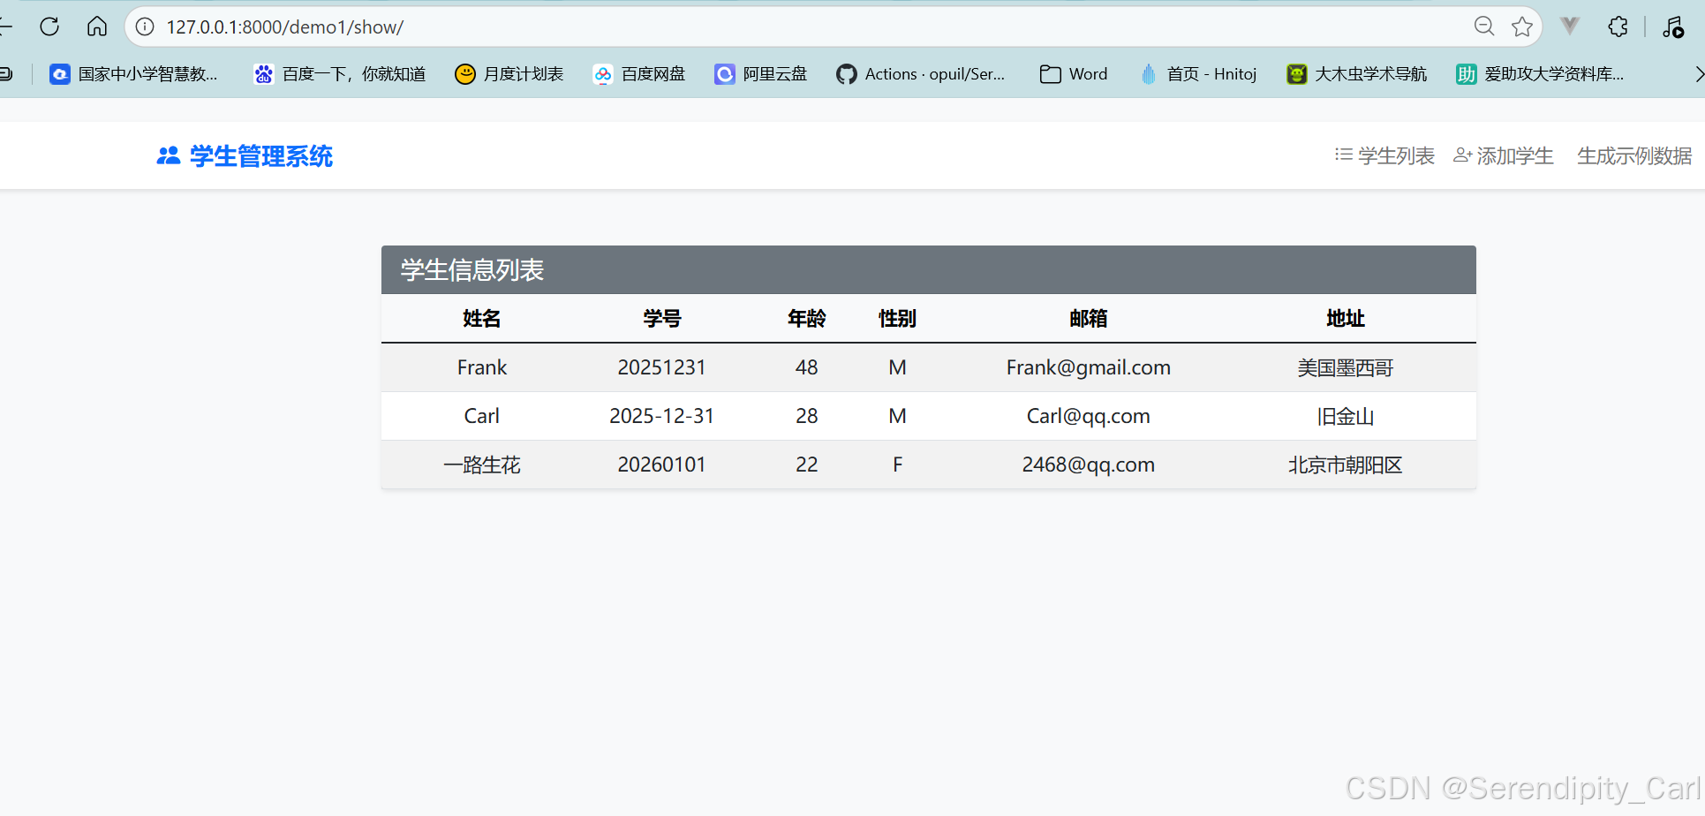Click the 邮箱 column header
Viewport: 1705px width, 816px height.
(1088, 319)
